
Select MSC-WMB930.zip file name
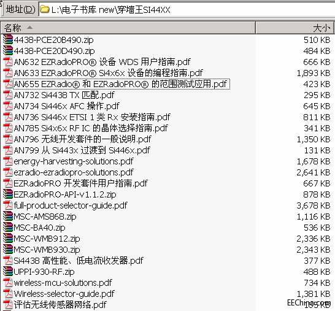tap(47, 250)
